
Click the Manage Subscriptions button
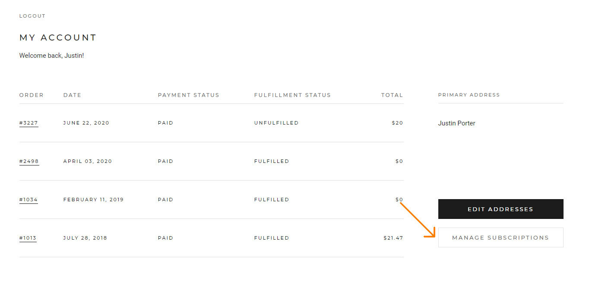[500, 237]
